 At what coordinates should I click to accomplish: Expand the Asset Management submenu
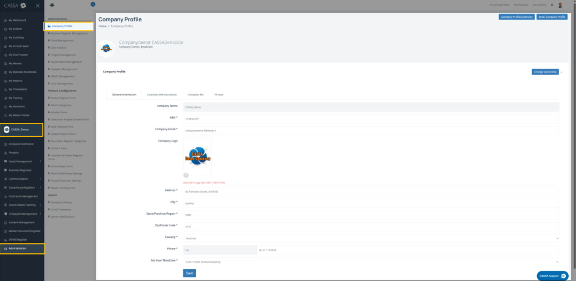(x=40, y=161)
